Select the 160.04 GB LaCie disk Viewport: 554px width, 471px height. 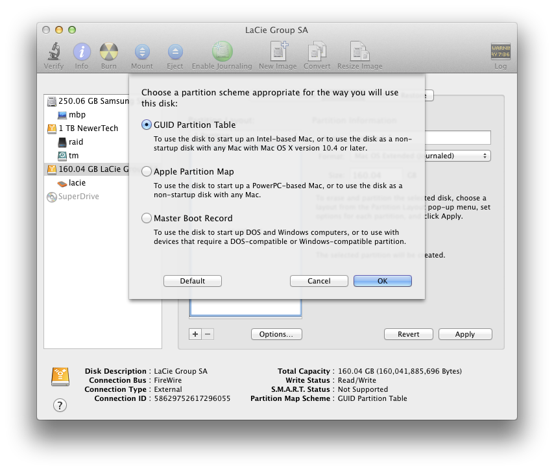coord(87,169)
